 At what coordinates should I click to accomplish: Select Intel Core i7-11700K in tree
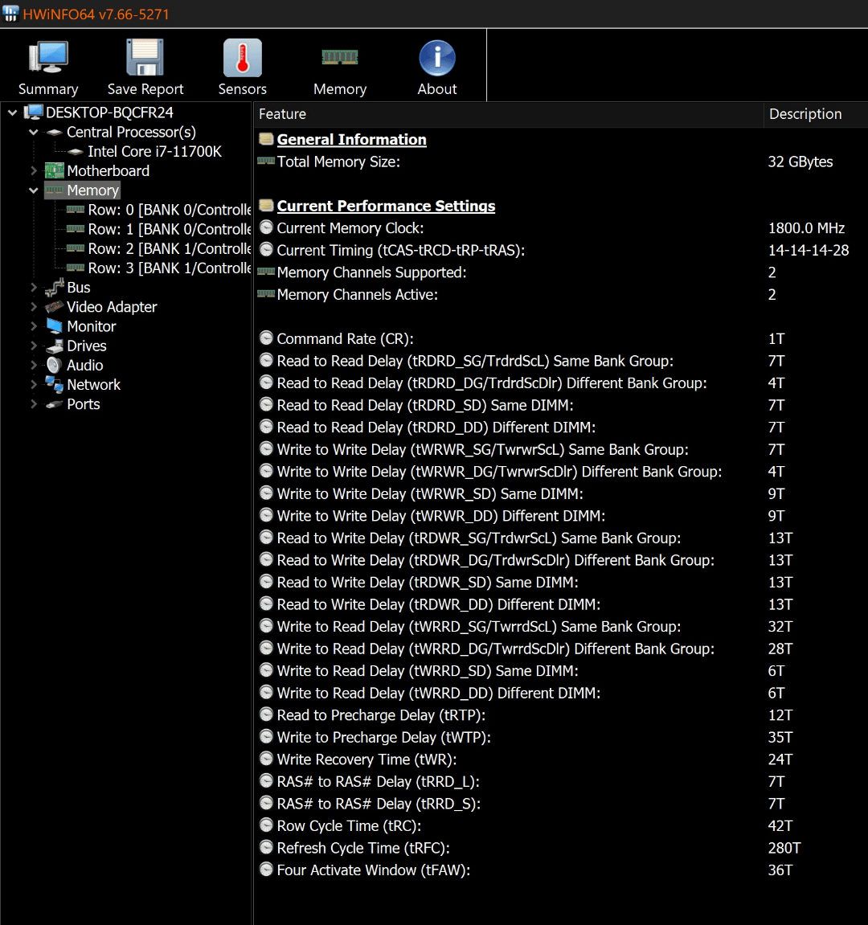pos(154,152)
